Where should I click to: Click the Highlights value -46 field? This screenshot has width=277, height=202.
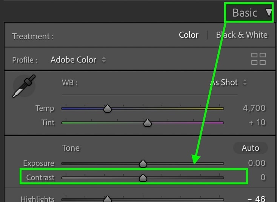(x=256, y=199)
